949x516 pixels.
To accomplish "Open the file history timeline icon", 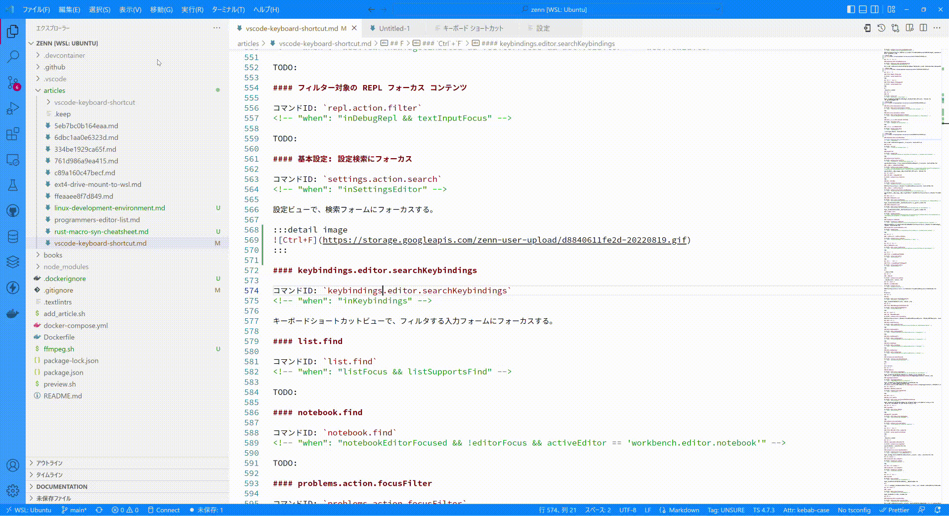I will 881,28.
